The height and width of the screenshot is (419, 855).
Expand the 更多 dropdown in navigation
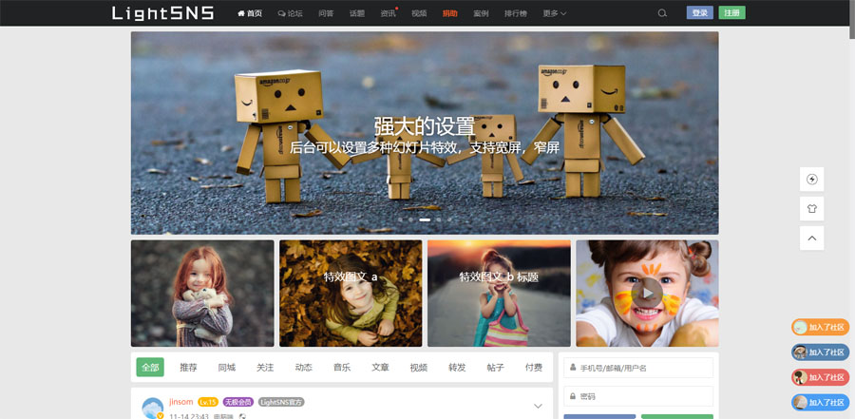(555, 13)
